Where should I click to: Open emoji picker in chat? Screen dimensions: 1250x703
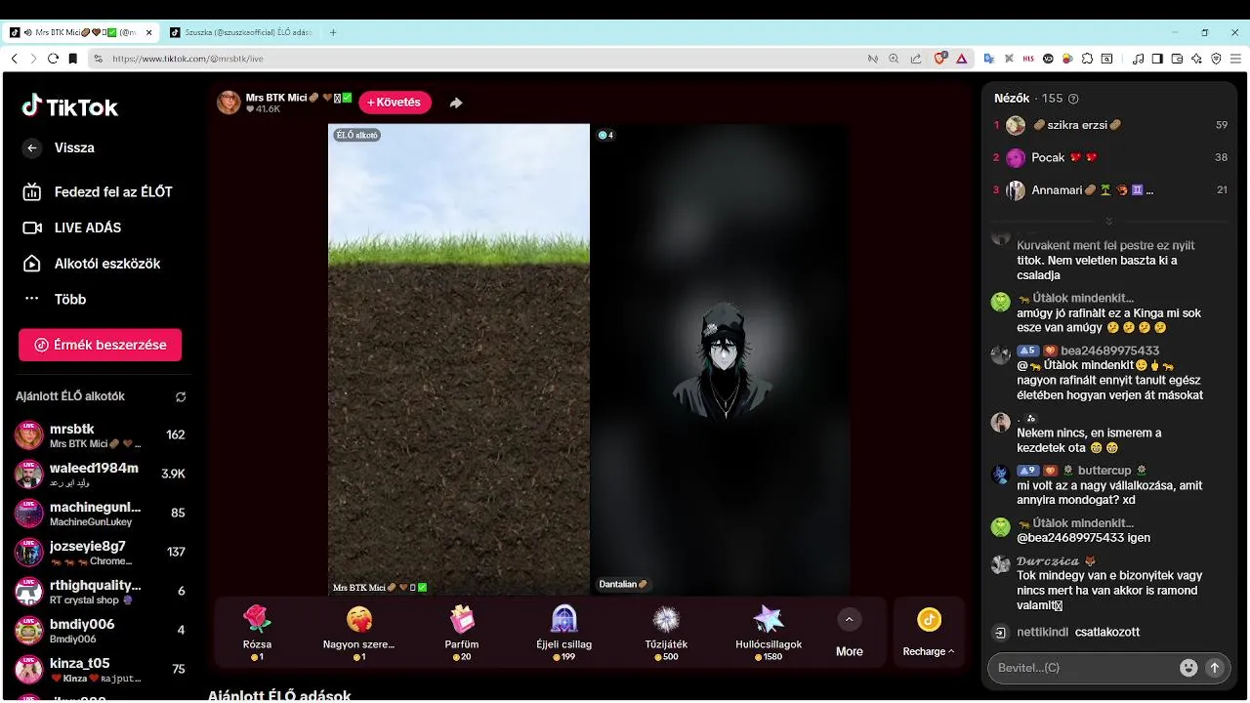click(1188, 668)
